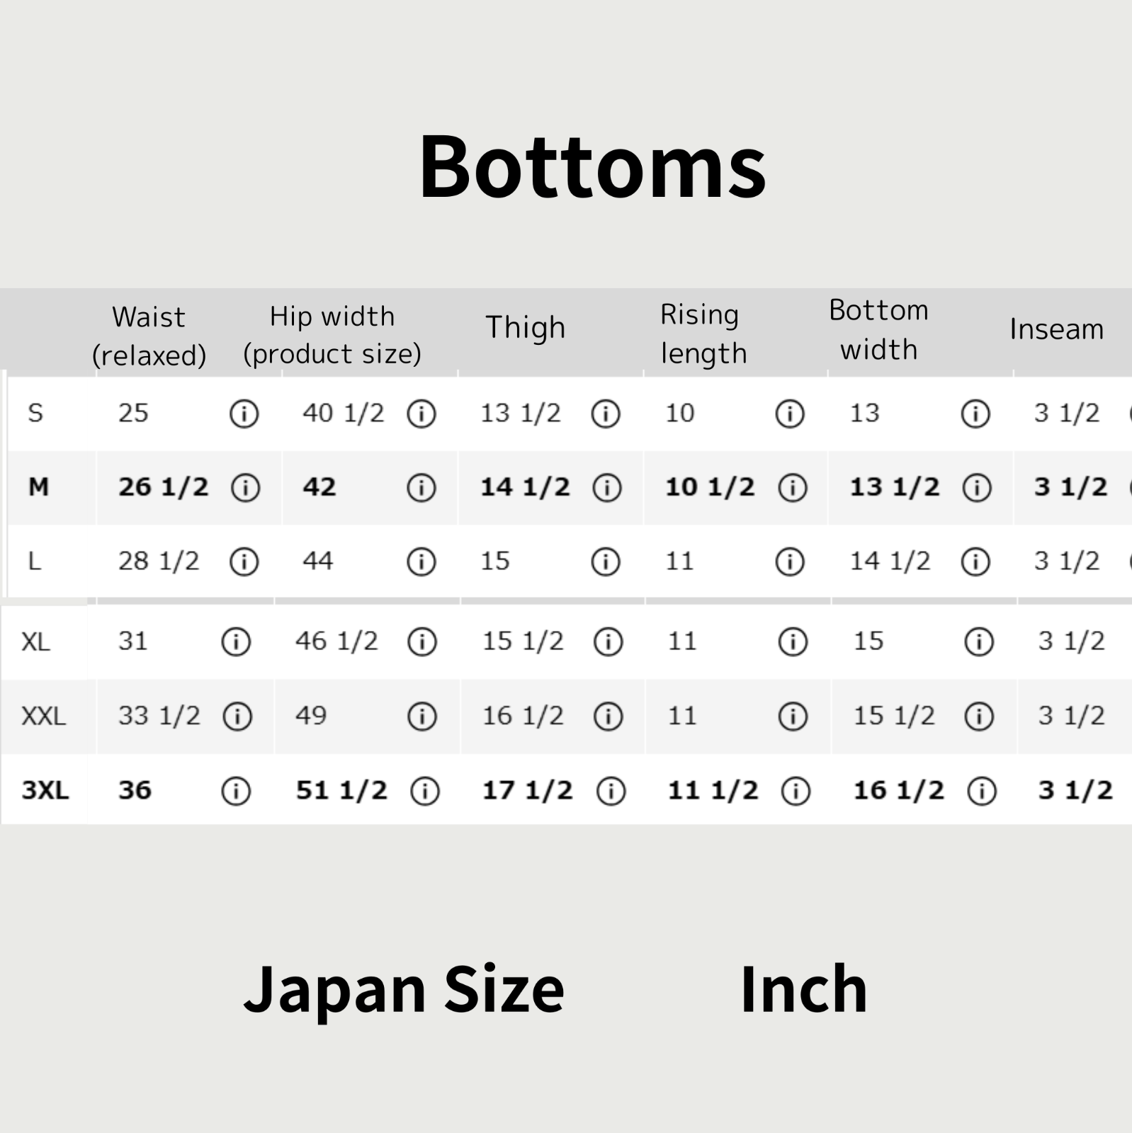Click the Waist (relaxed) column header

coord(149,336)
